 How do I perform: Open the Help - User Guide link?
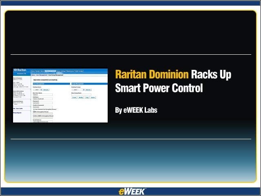(x=18, y=109)
